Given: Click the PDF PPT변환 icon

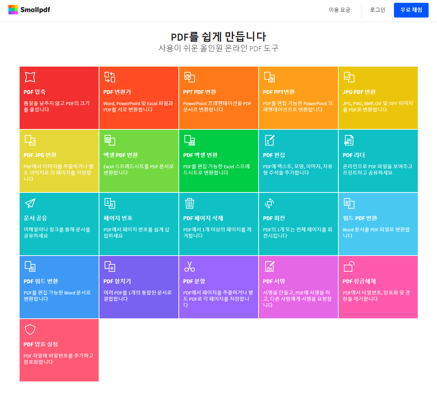Looking at the screenshot, I should coord(269,77).
